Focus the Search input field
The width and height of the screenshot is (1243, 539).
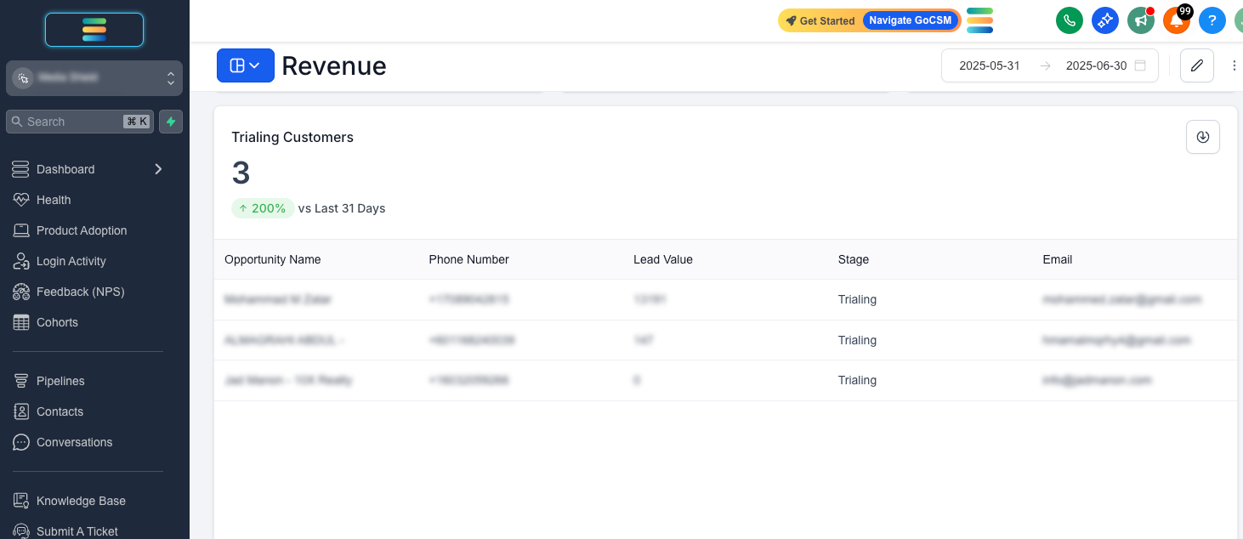(80, 122)
